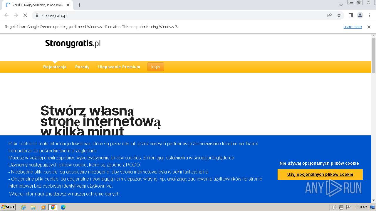376x211 pixels.
Task: Click the orange login button
Action: coord(156,67)
